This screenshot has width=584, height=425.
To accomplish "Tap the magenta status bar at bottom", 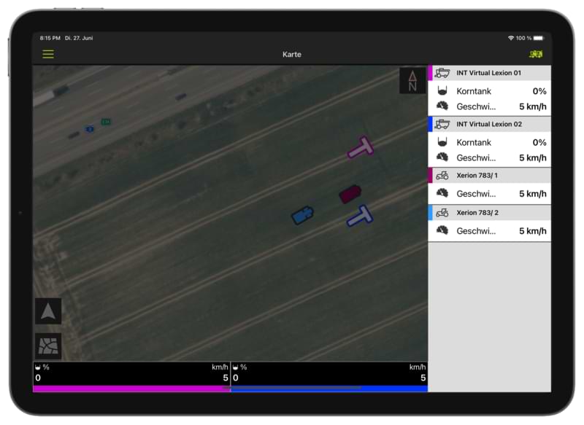I will 131,389.
